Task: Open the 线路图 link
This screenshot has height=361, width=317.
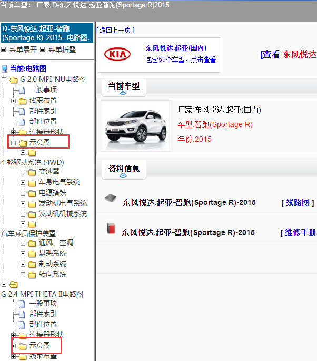Action: click(x=298, y=202)
